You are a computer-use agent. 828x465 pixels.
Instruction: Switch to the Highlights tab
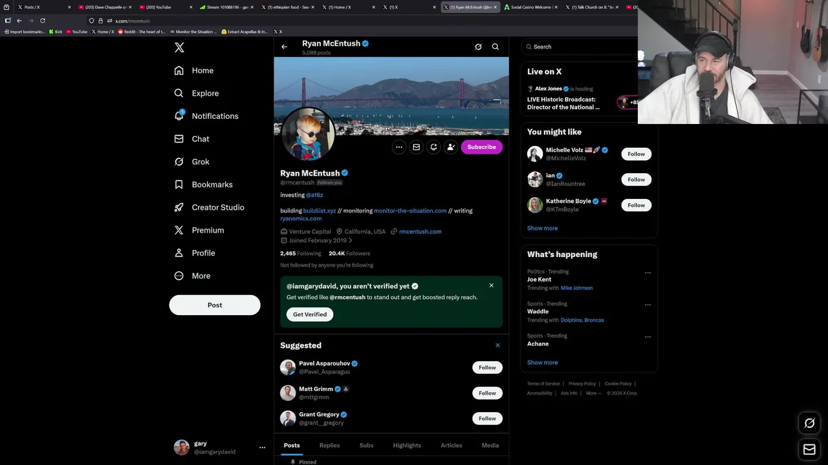pyautogui.click(x=407, y=445)
